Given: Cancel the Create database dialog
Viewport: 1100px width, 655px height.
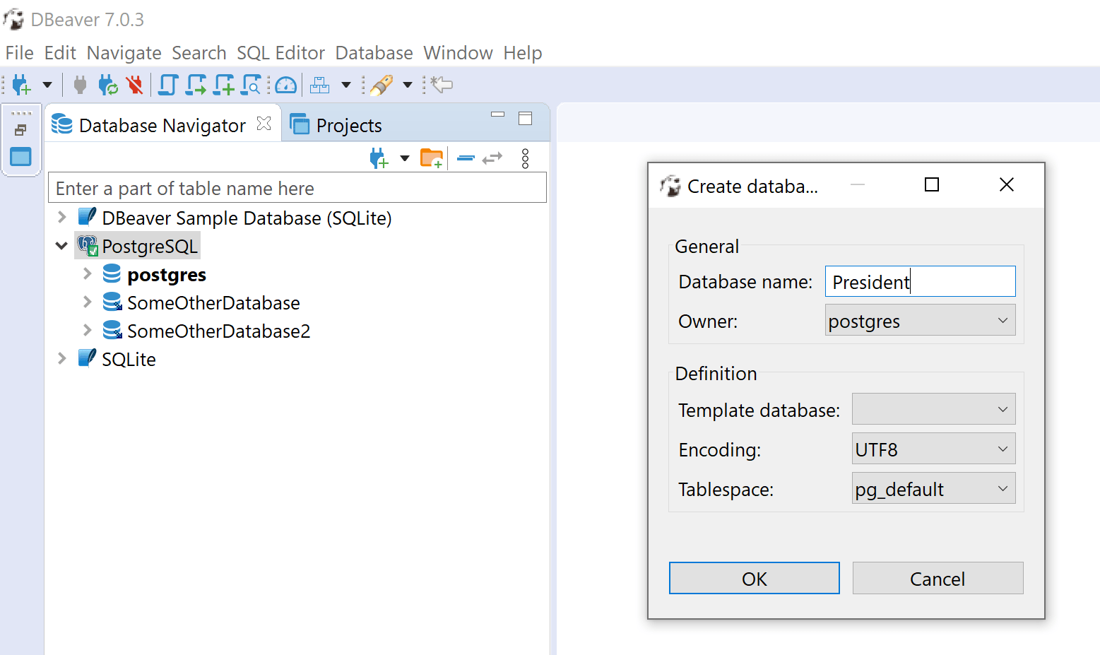Looking at the screenshot, I should pyautogui.click(x=937, y=579).
